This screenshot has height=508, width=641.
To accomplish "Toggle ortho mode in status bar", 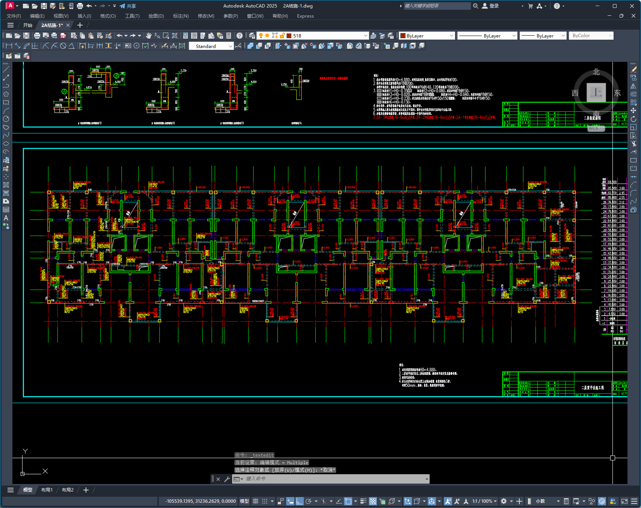I will coord(300,501).
